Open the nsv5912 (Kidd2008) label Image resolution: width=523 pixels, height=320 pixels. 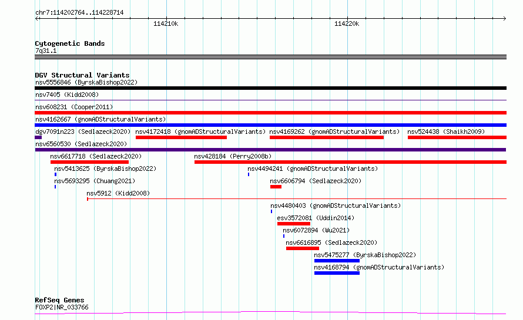(118, 193)
